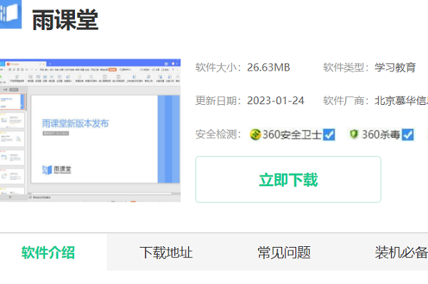Click the checkmark next to 360安全卫士

(x=329, y=135)
